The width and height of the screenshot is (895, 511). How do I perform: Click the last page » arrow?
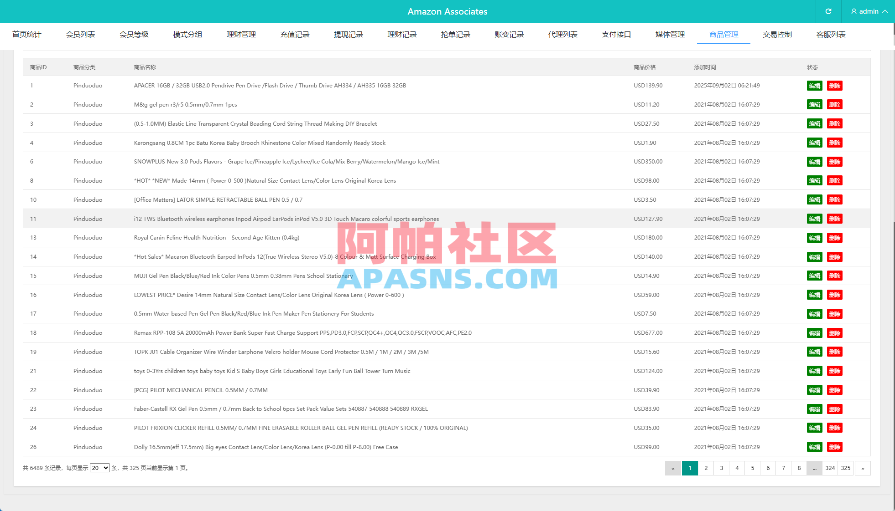click(x=862, y=468)
